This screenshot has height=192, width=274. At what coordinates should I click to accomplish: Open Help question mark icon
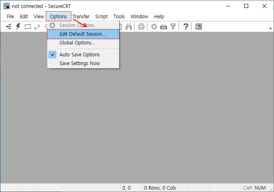click(185, 27)
